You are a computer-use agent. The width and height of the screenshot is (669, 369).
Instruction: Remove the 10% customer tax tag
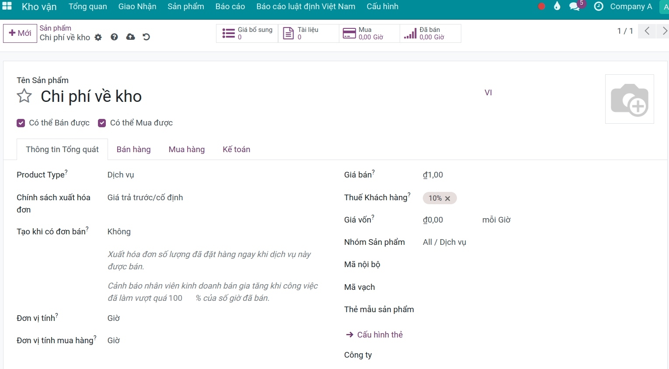(x=448, y=198)
